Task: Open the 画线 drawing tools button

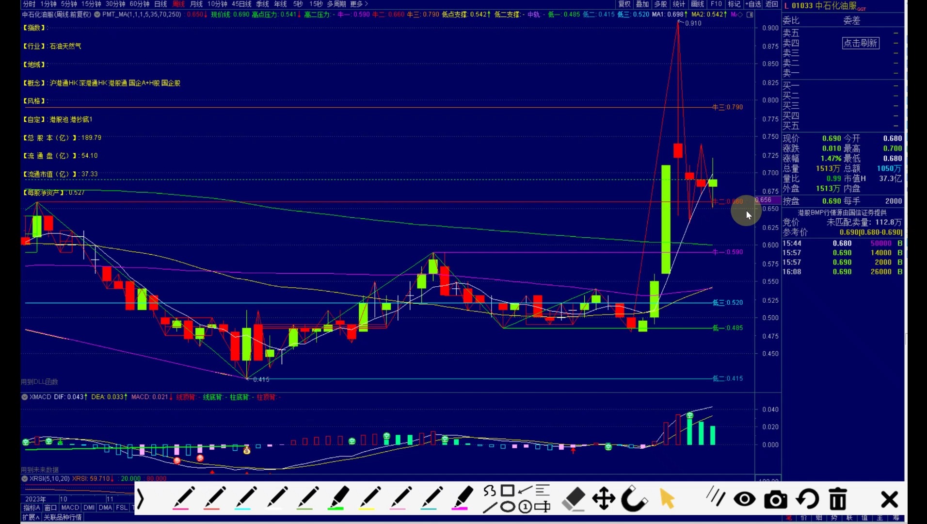Action: pos(697,4)
